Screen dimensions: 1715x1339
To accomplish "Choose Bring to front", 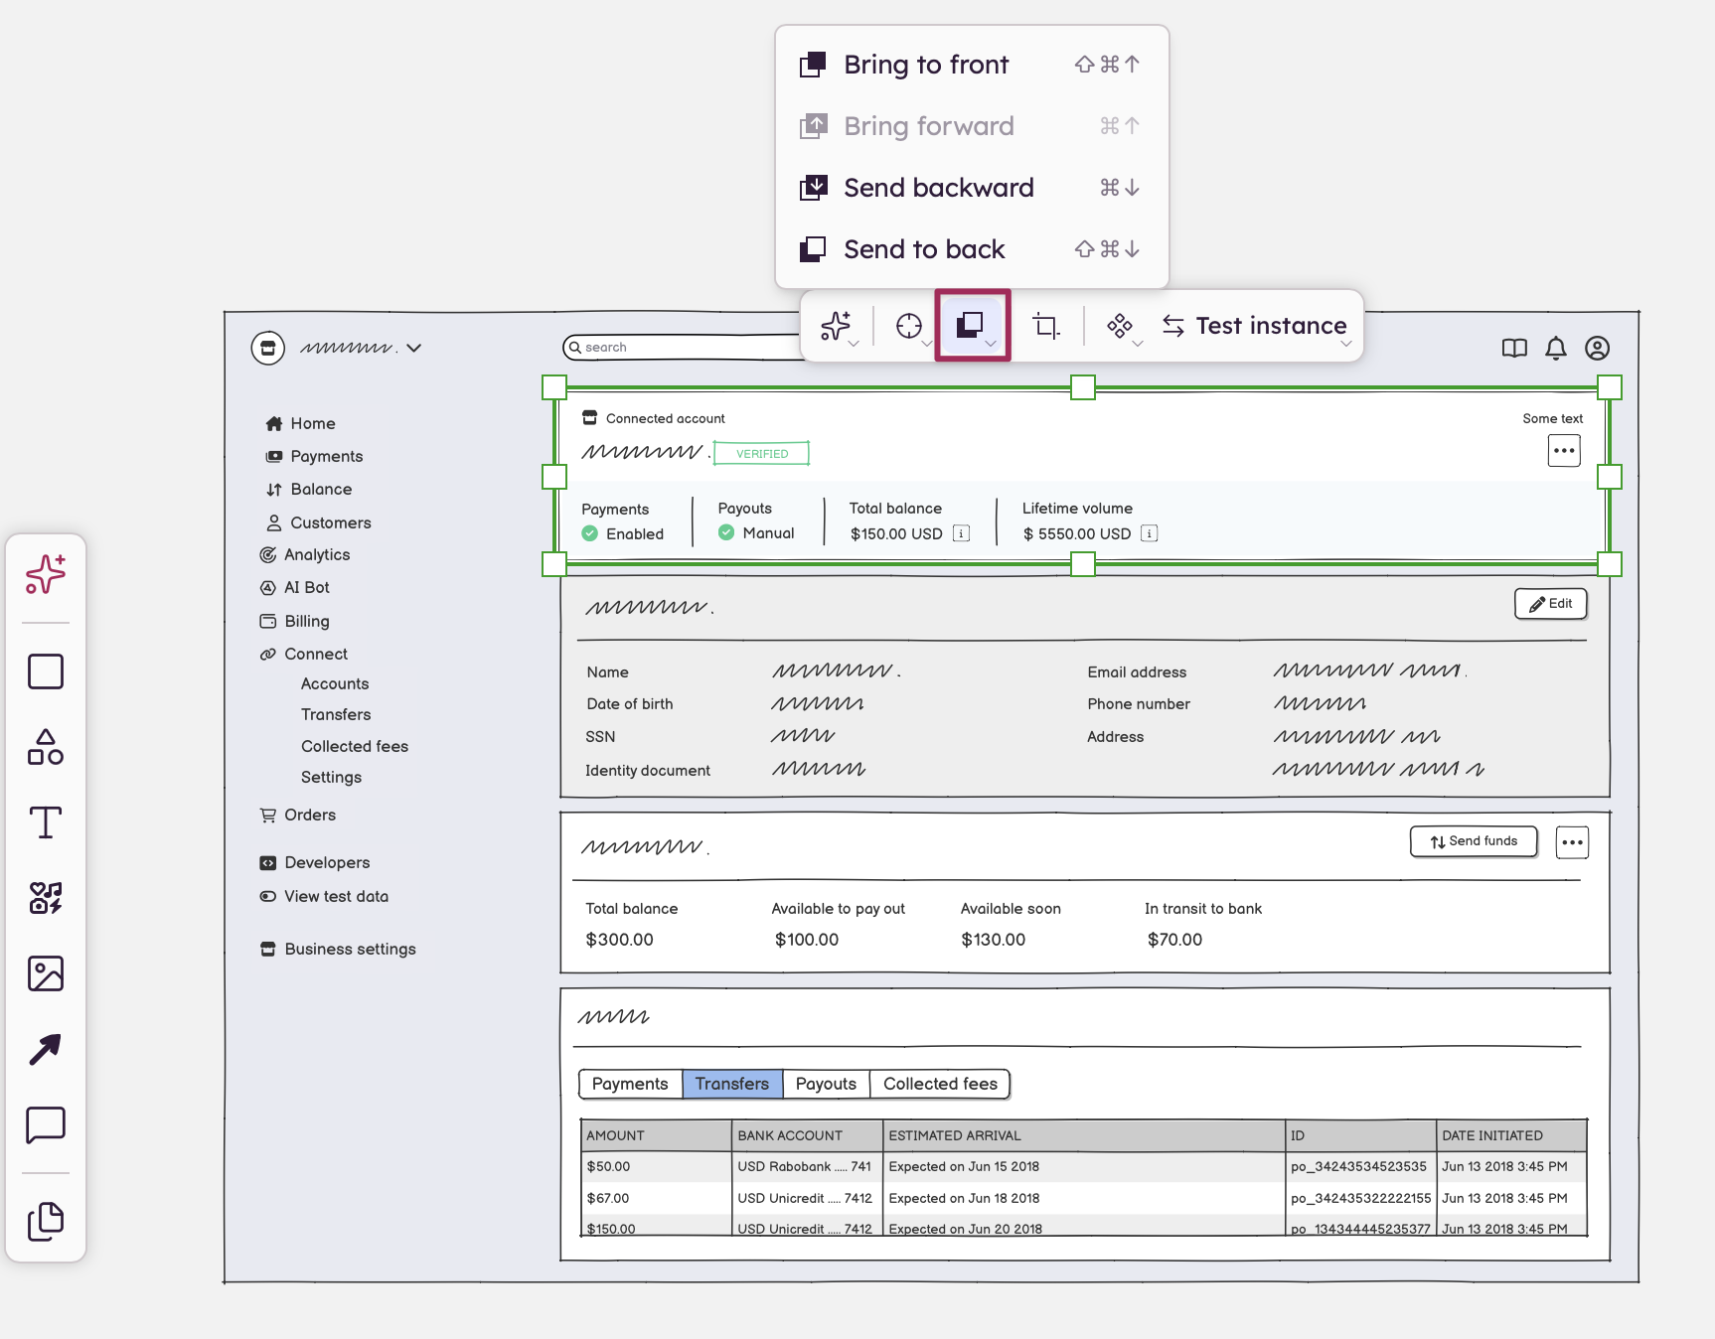I will click(972, 65).
